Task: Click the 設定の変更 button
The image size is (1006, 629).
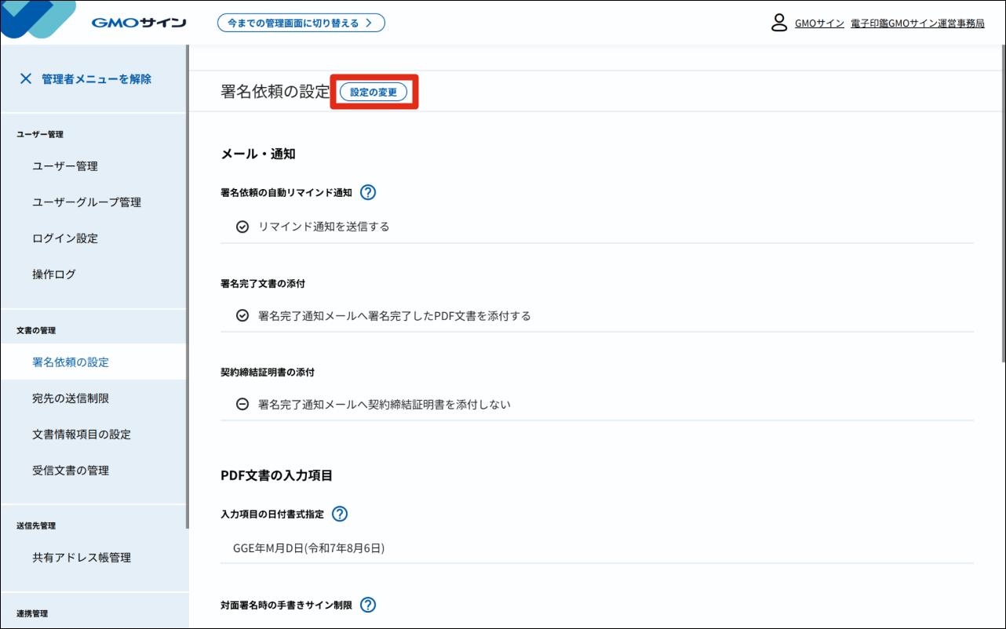Action: tap(375, 91)
